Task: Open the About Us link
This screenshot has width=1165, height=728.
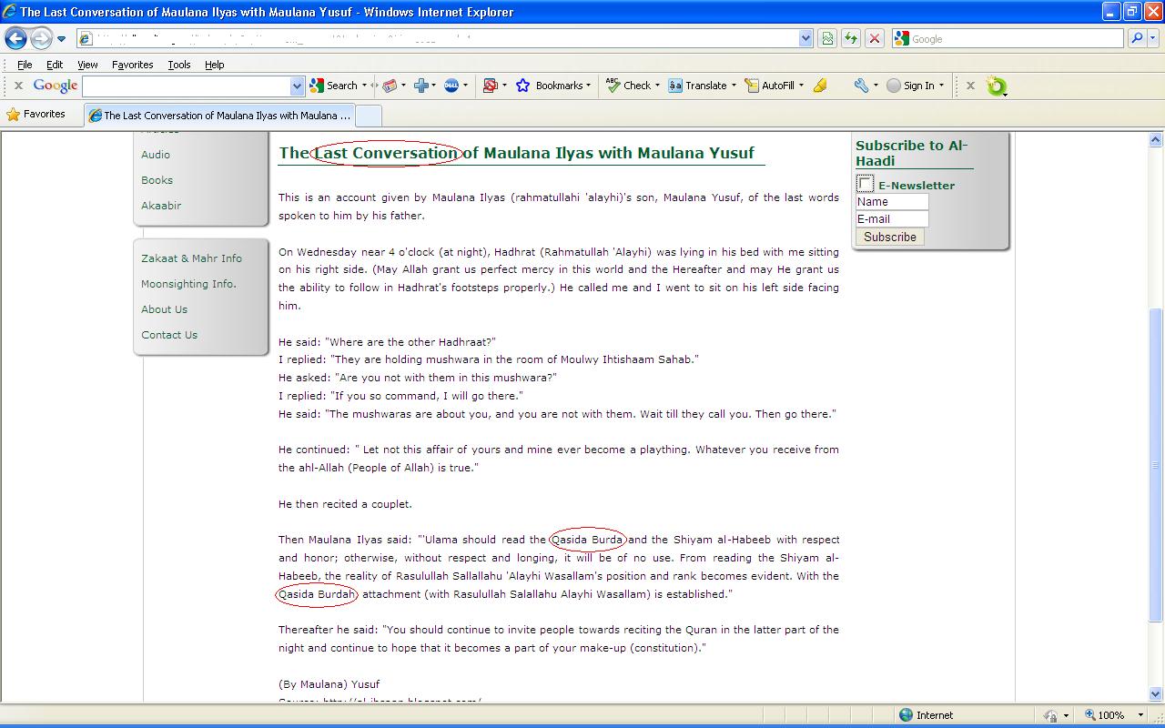Action: pos(164,309)
